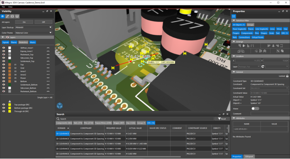290x159 pixels.
Task: Open the nets/trace tab icon in Visibility panel
Action: pyautogui.click(x=7, y=16)
